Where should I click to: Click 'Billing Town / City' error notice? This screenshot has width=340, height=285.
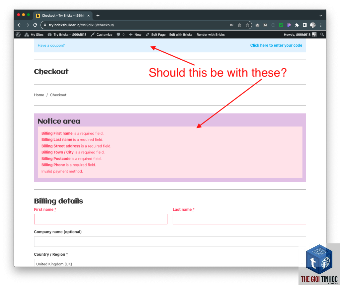click(x=73, y=152)
